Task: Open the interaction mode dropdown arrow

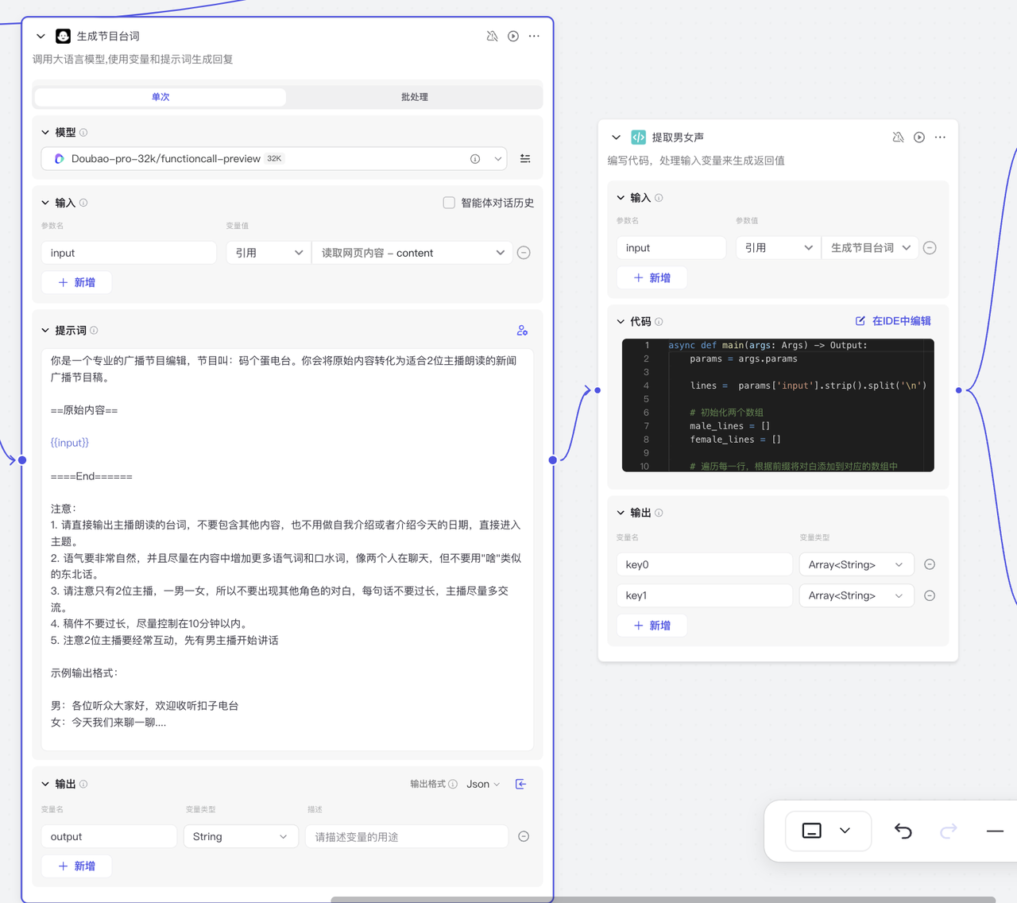Action: click(x=845, y=831)
